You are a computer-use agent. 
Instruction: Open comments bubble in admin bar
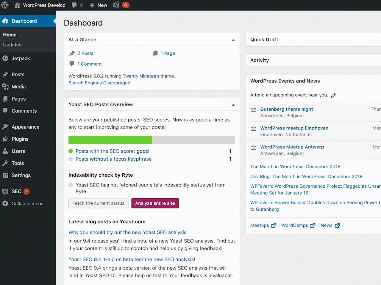pyautogui.click(x=74, y=5)
